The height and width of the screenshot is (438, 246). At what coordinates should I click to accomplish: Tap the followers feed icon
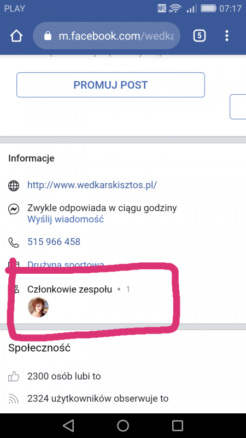coord(14,399)
